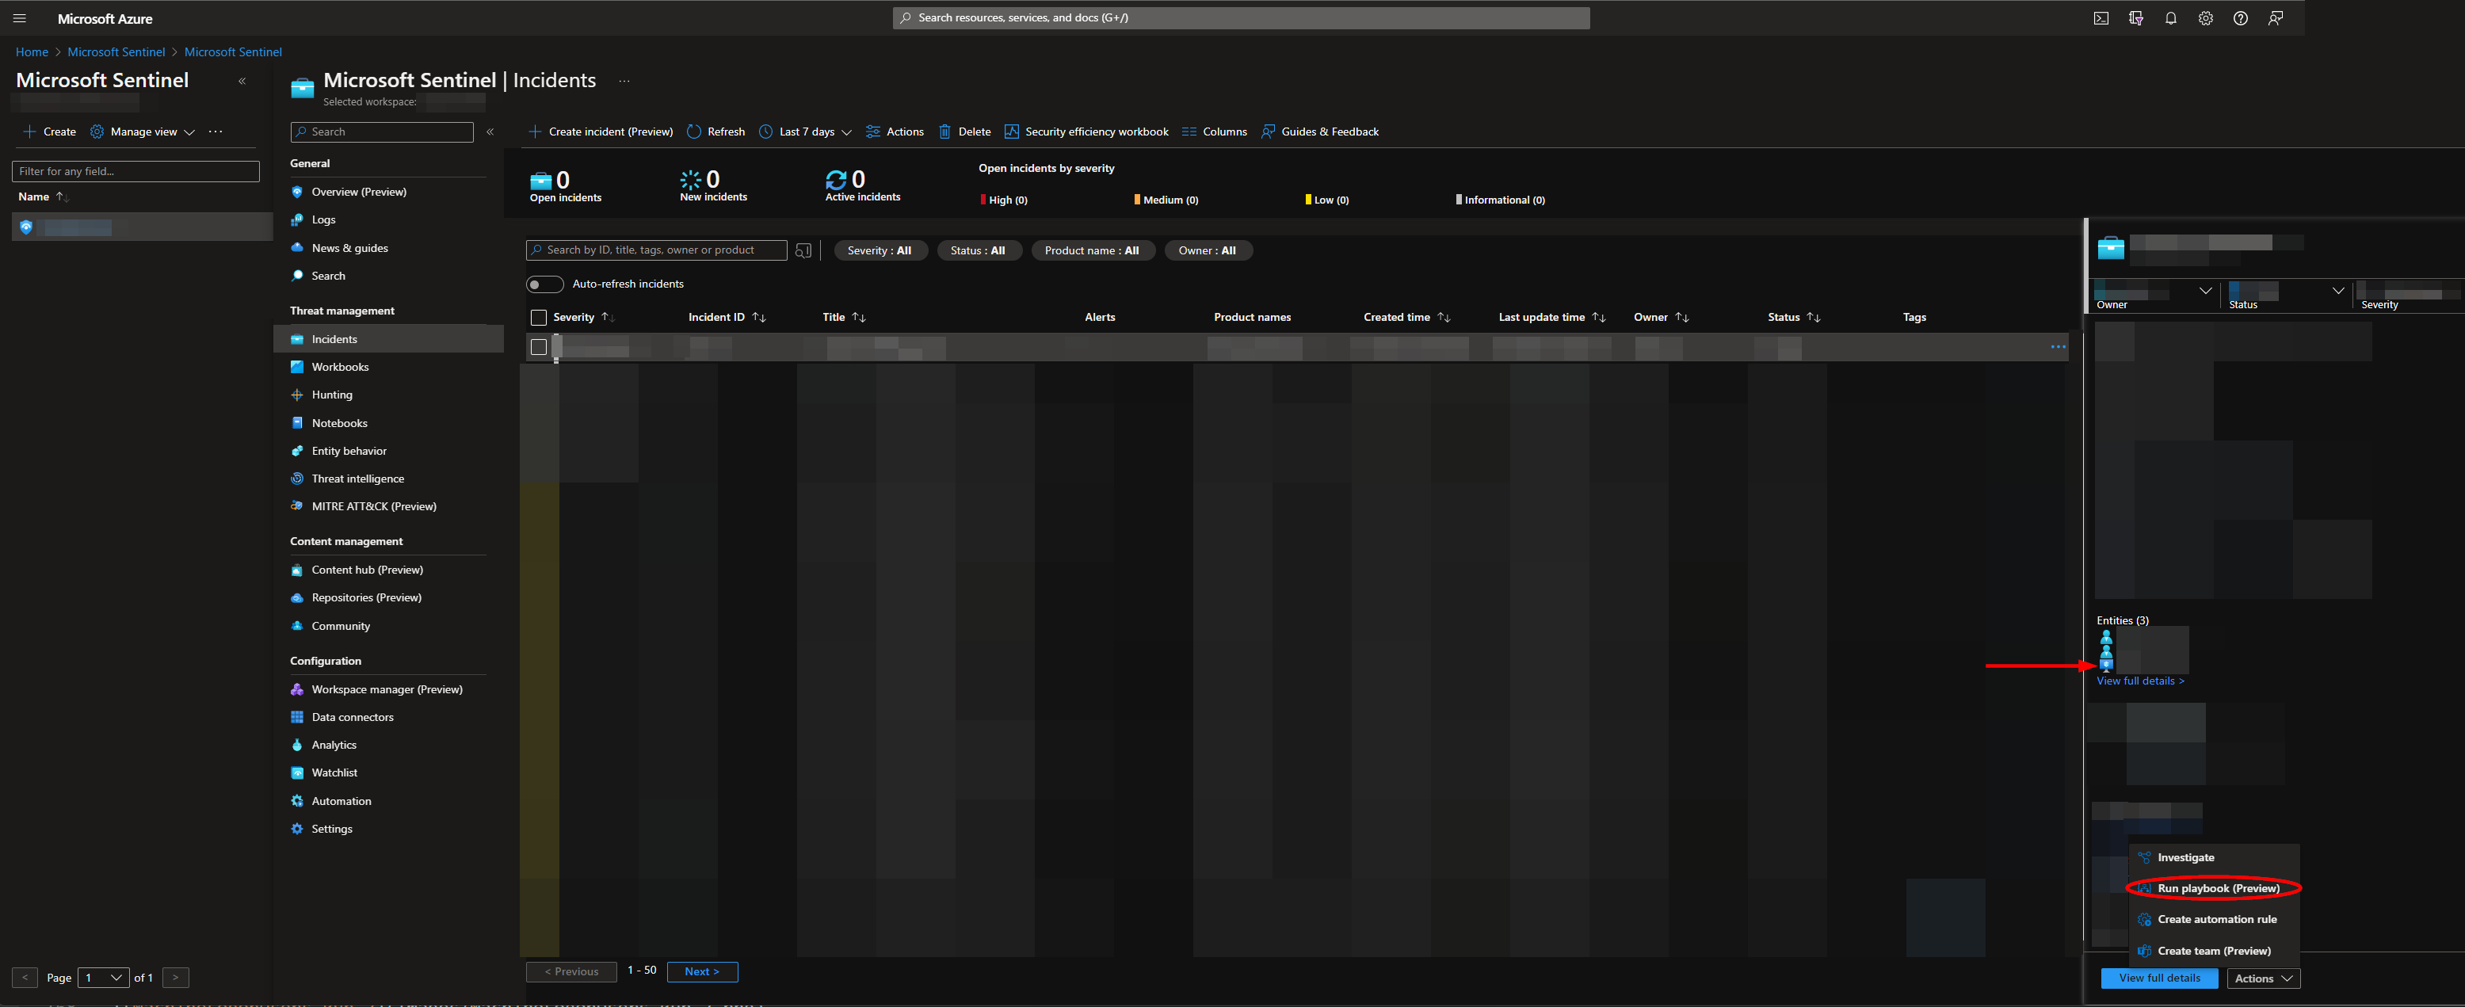Click the blue View full details button
This screenshot has width=2465, height=1007.
point(2159,978)
